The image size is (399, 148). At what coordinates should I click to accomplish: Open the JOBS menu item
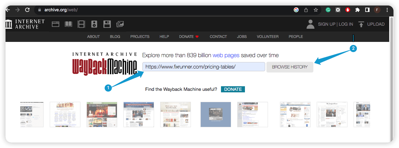click(x=242, y=36)
